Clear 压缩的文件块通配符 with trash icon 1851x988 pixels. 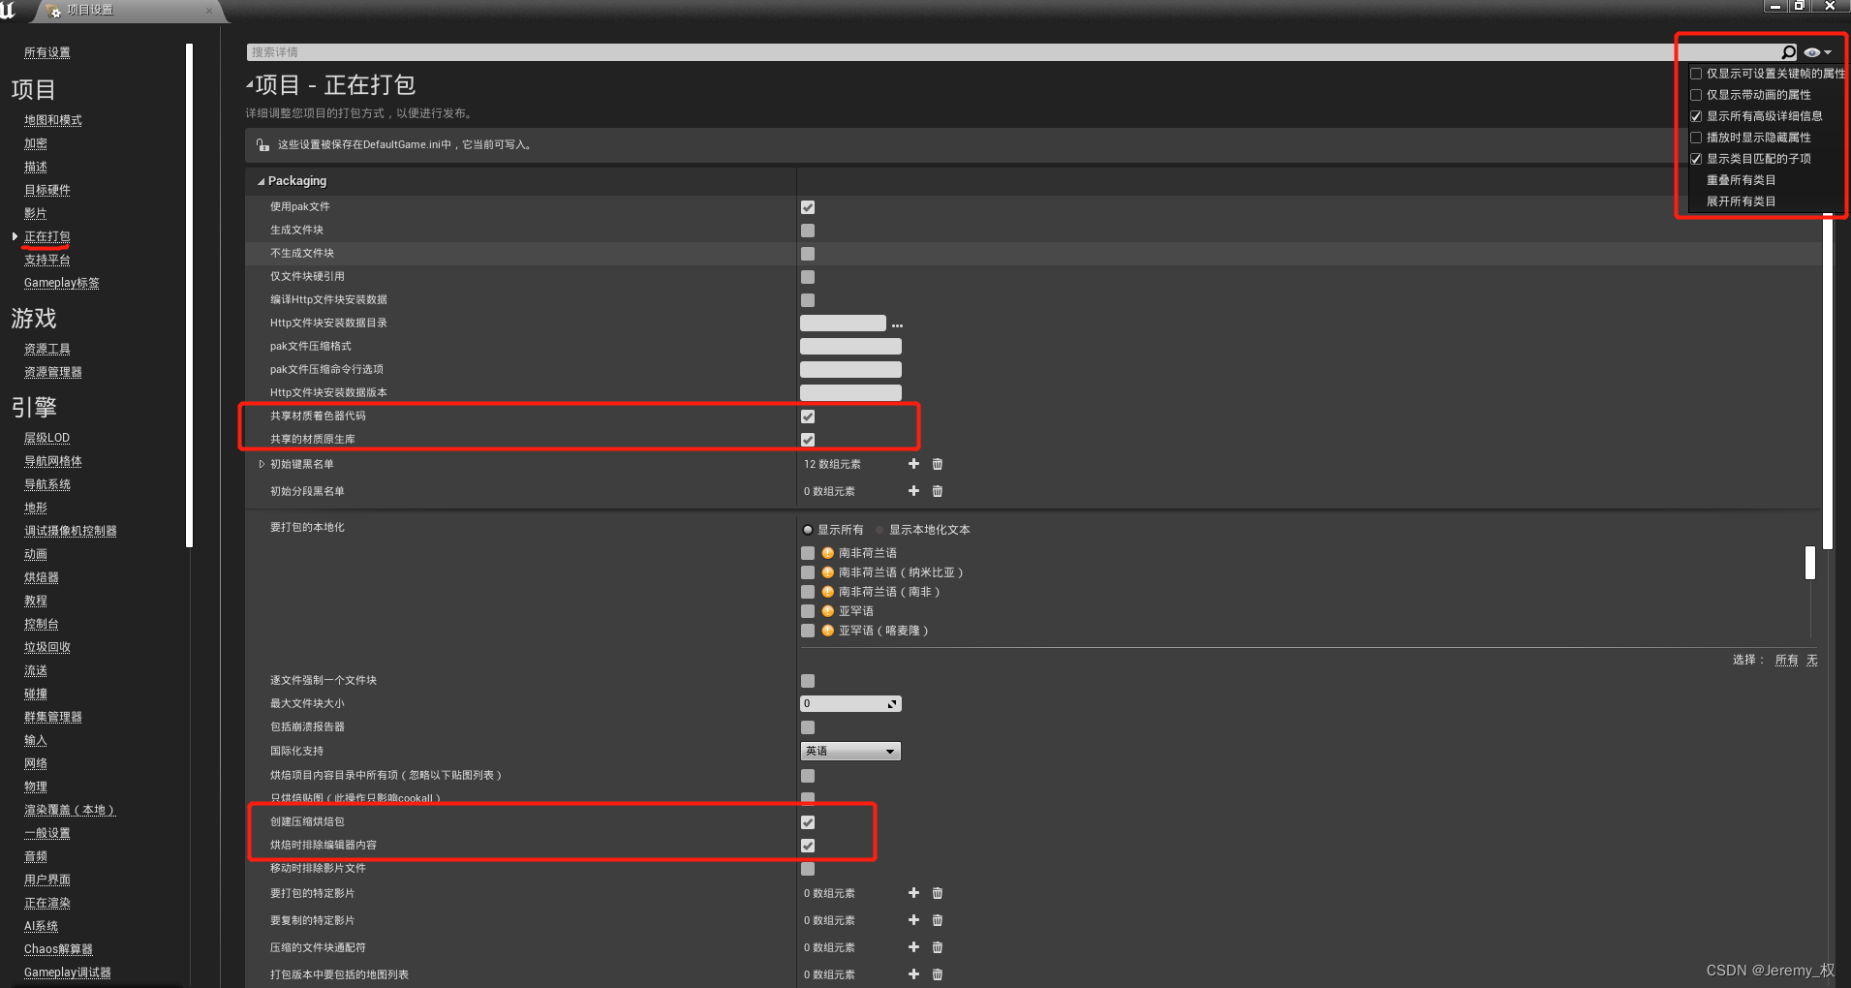(x=938, y=947)
